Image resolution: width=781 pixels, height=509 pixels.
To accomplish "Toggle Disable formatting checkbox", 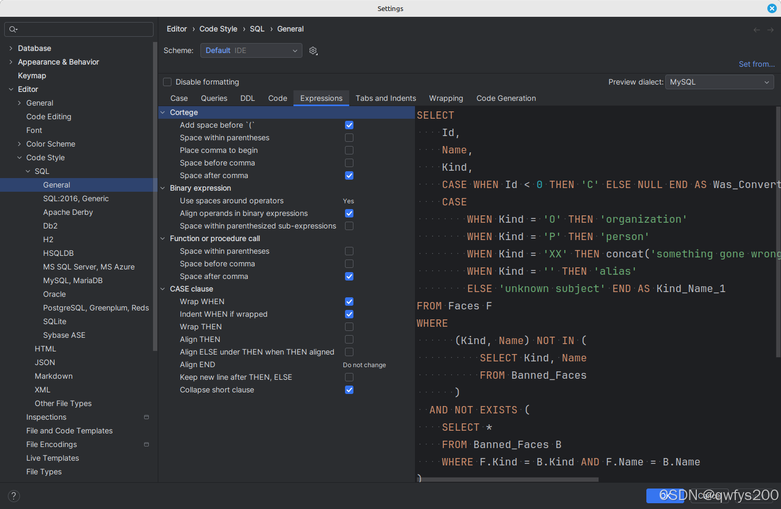I will coord(167,82).
